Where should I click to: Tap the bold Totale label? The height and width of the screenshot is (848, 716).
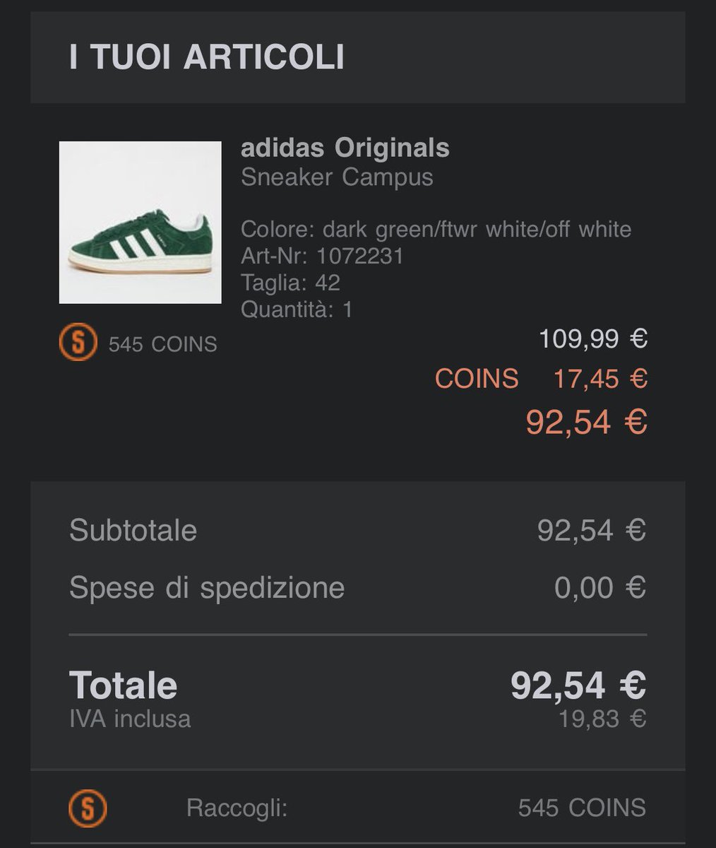(x=123, y=685)
